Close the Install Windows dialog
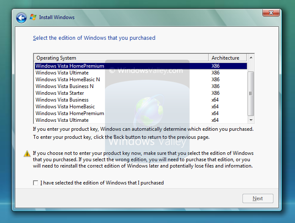This screenshot has height=223, width=295. point(271,13)
